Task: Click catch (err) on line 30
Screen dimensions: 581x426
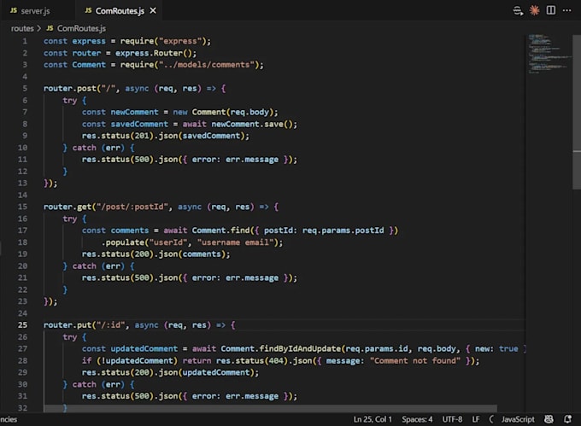Action: coord(98,384)
